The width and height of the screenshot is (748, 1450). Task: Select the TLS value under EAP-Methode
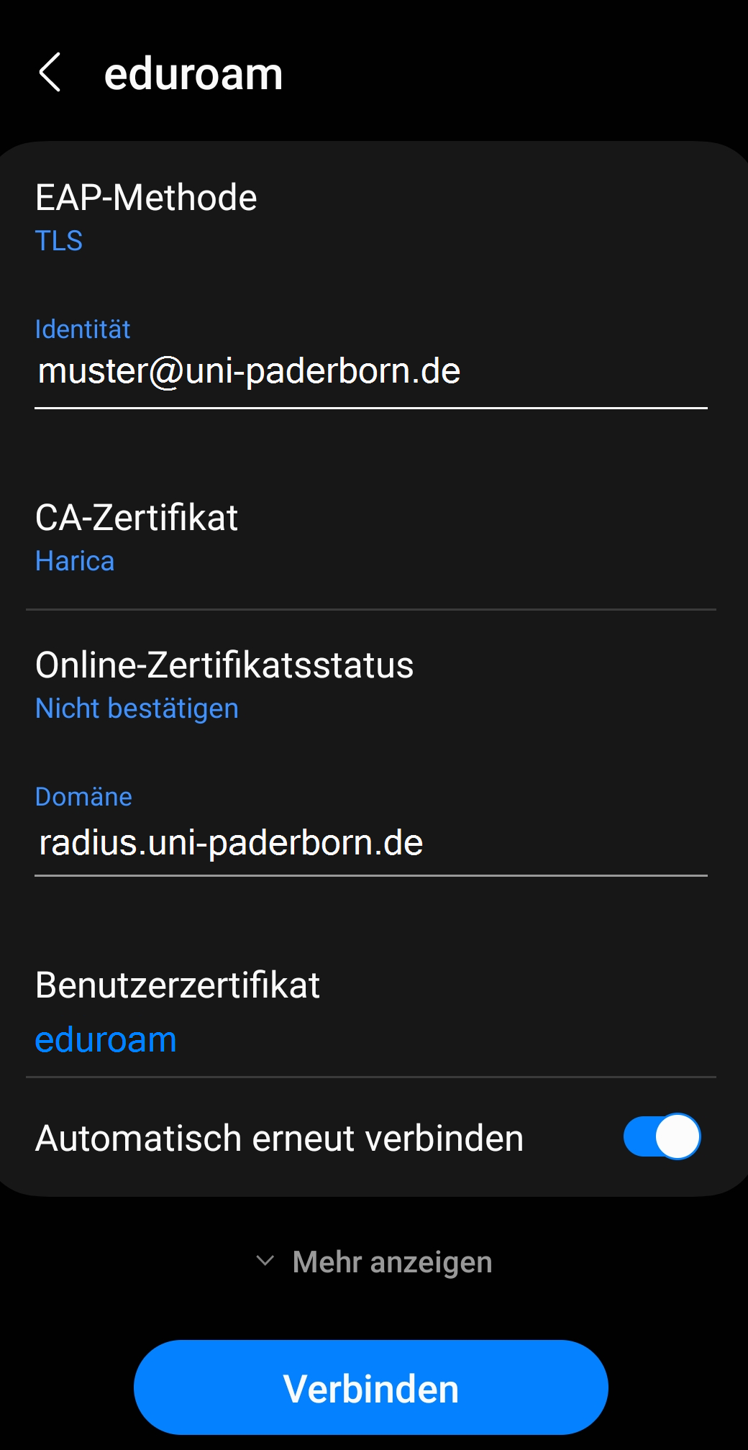(59, 241)
